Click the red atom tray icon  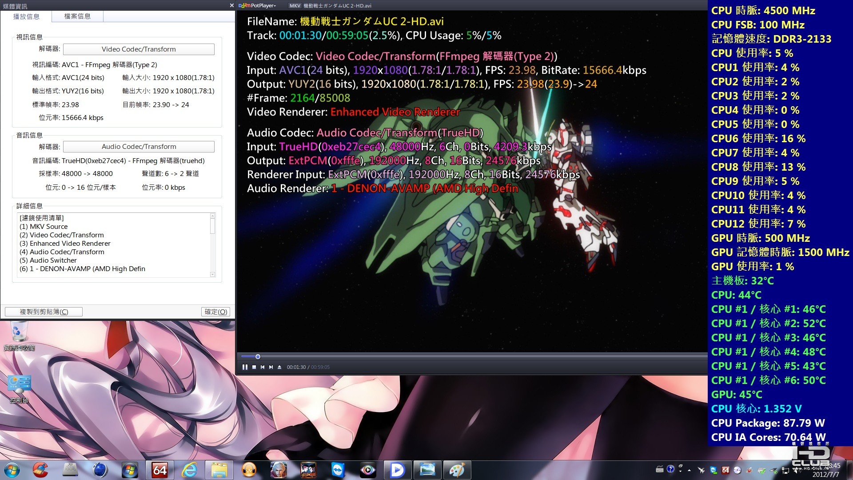[749, 470]
